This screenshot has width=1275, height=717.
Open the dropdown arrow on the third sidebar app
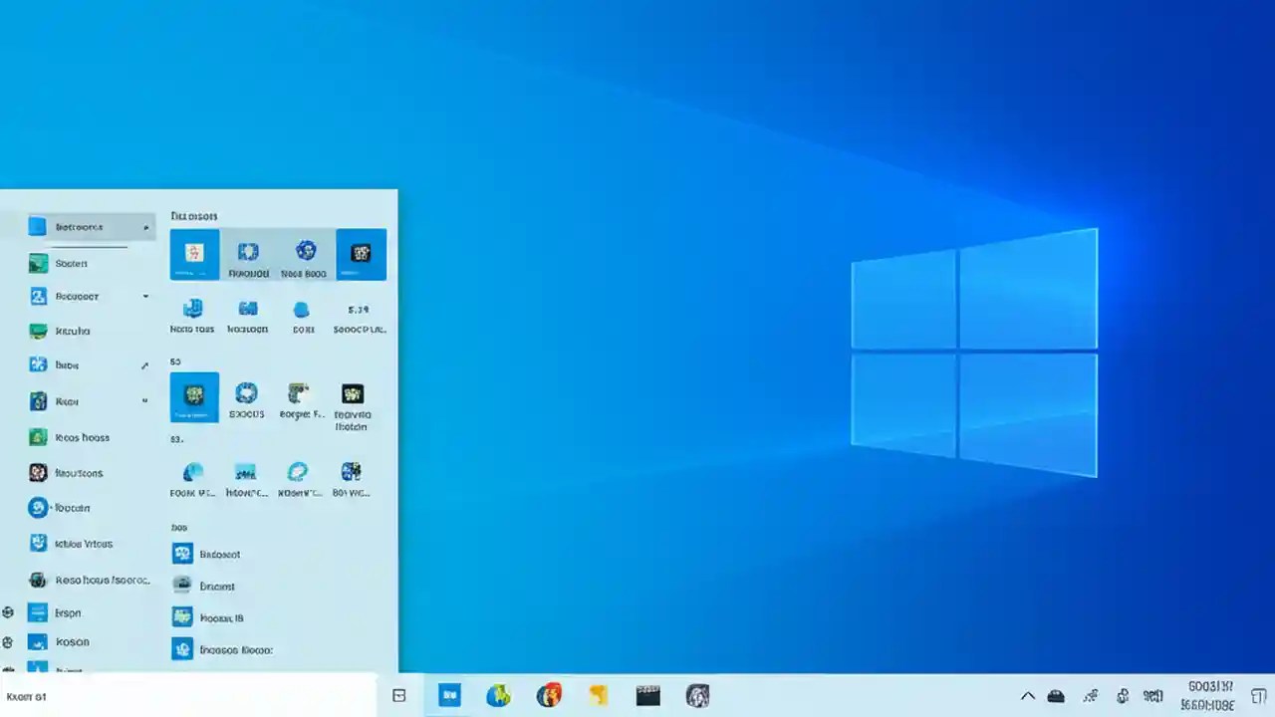145,296
